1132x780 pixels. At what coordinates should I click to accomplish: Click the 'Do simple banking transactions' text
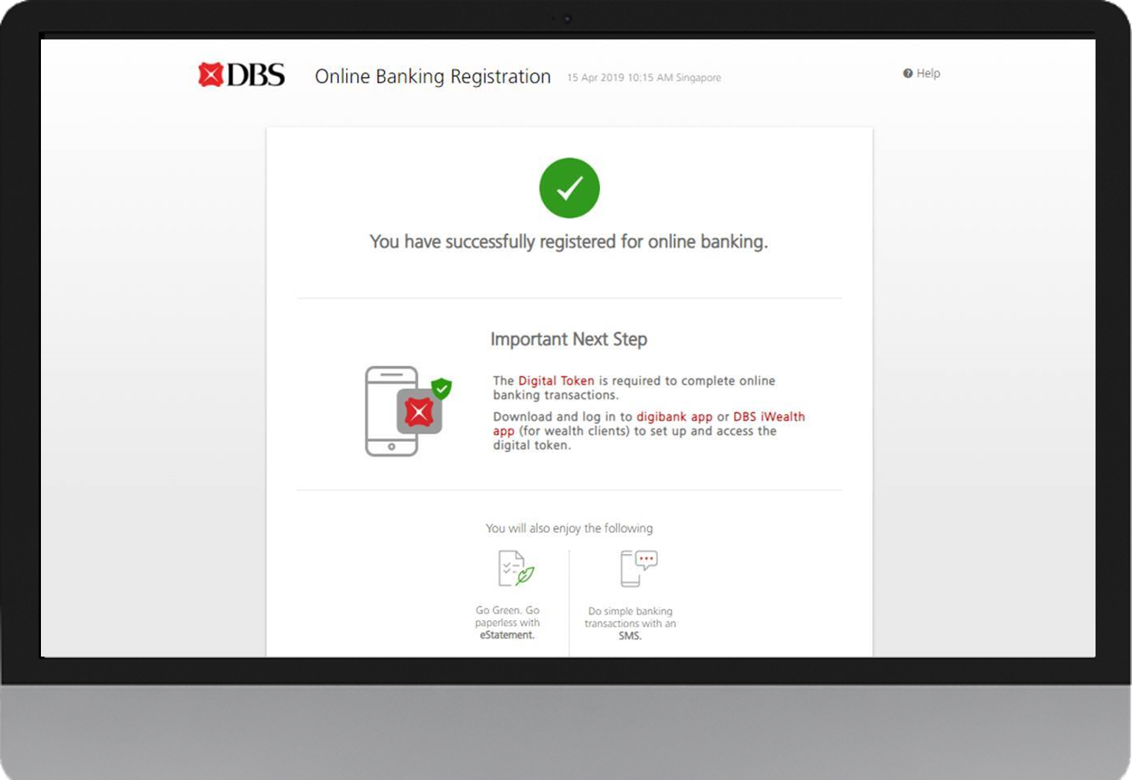click(x=630, y=617)
